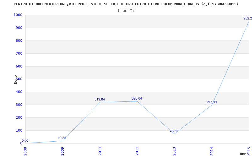The width and height of the screenshot is (252, 157).
Task: Click the 400 y-axis value
Action: coord(19,92)
